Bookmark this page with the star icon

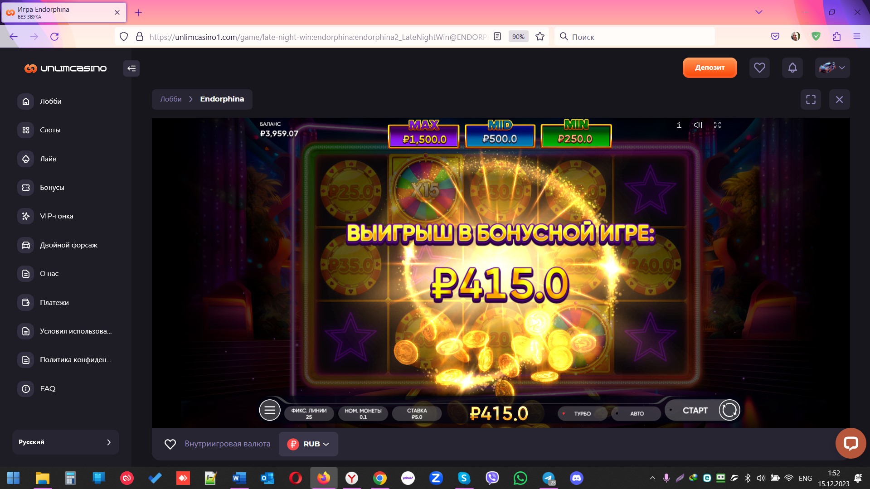pos(540,37)
